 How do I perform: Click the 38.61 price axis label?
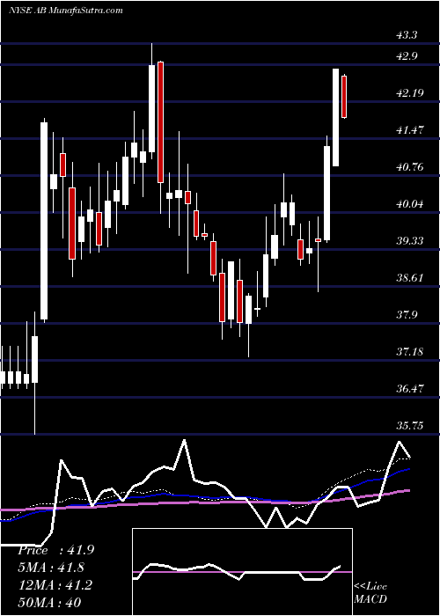pos(410,278)
